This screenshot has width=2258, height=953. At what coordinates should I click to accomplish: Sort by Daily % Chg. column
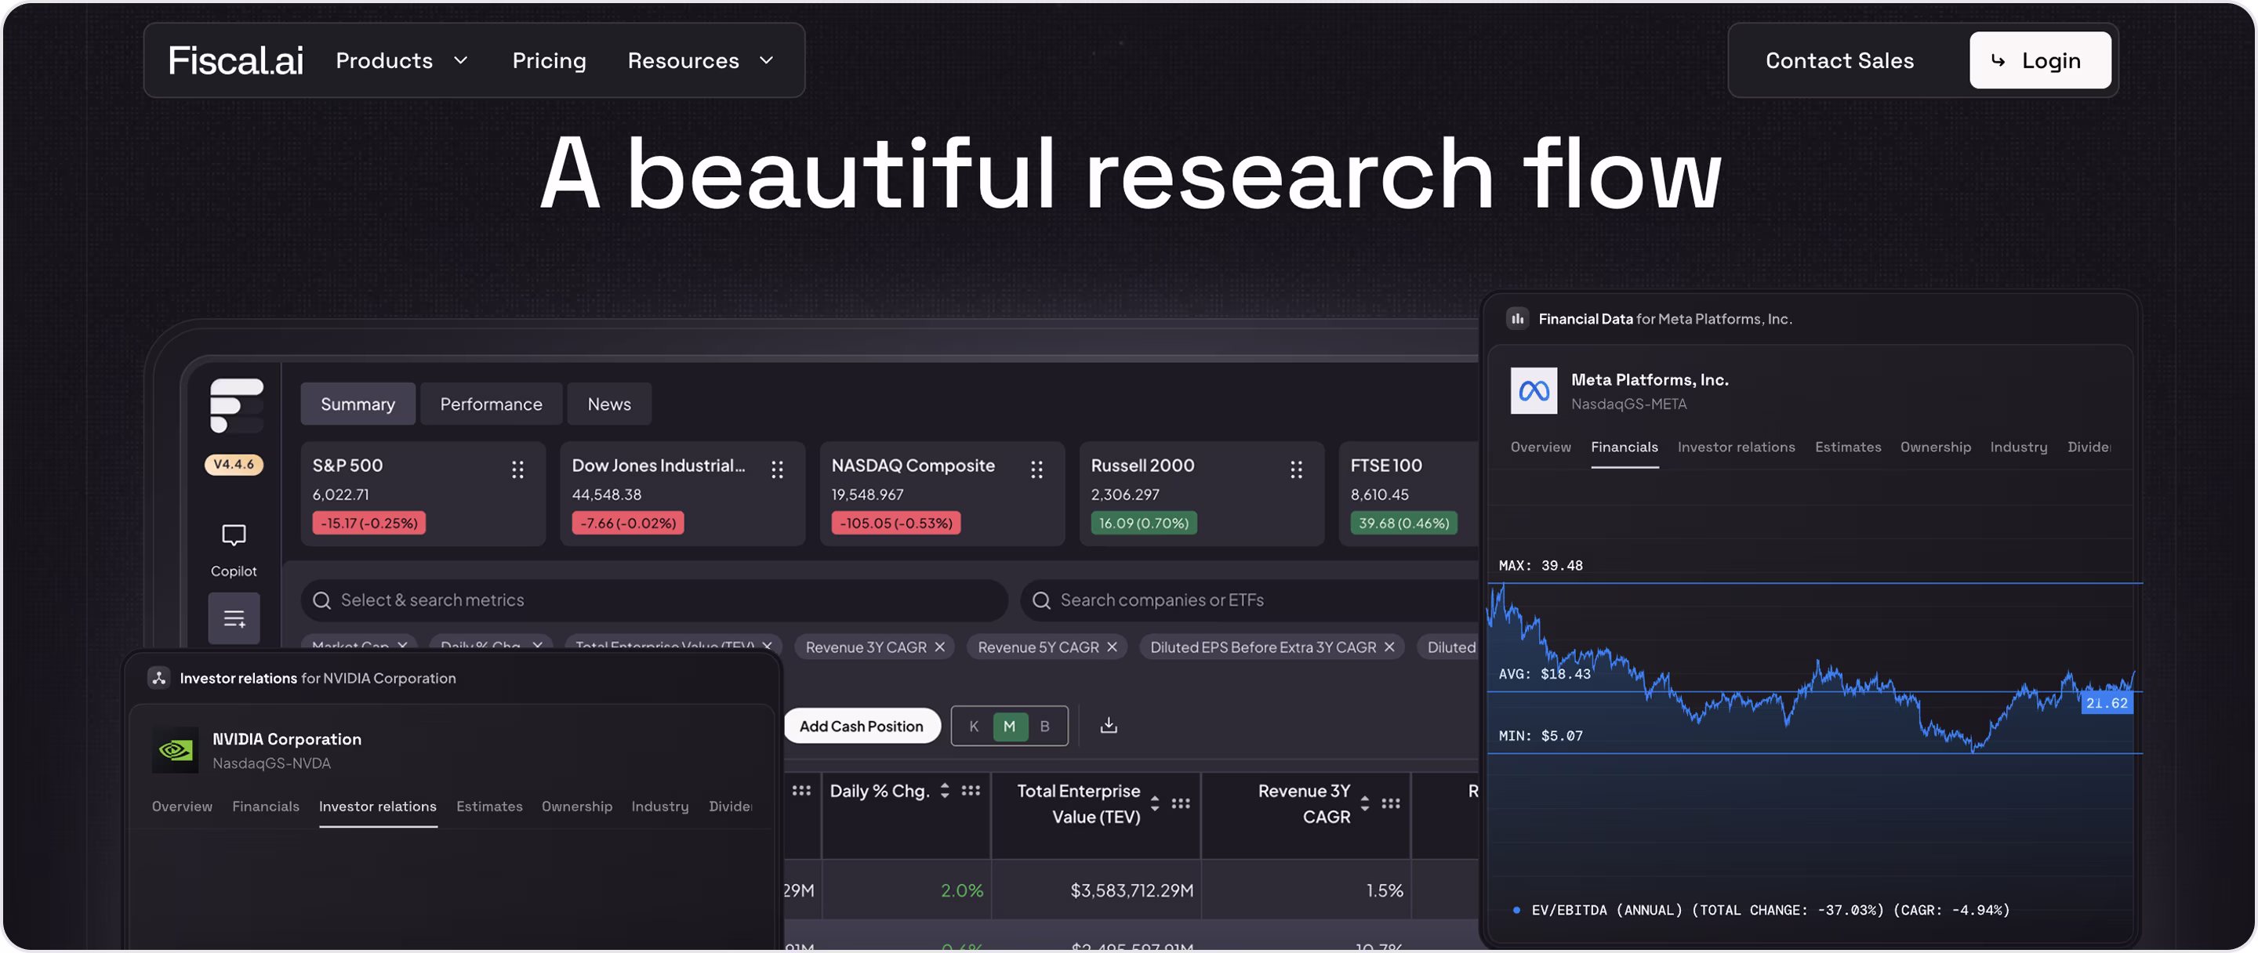(945, 790)
